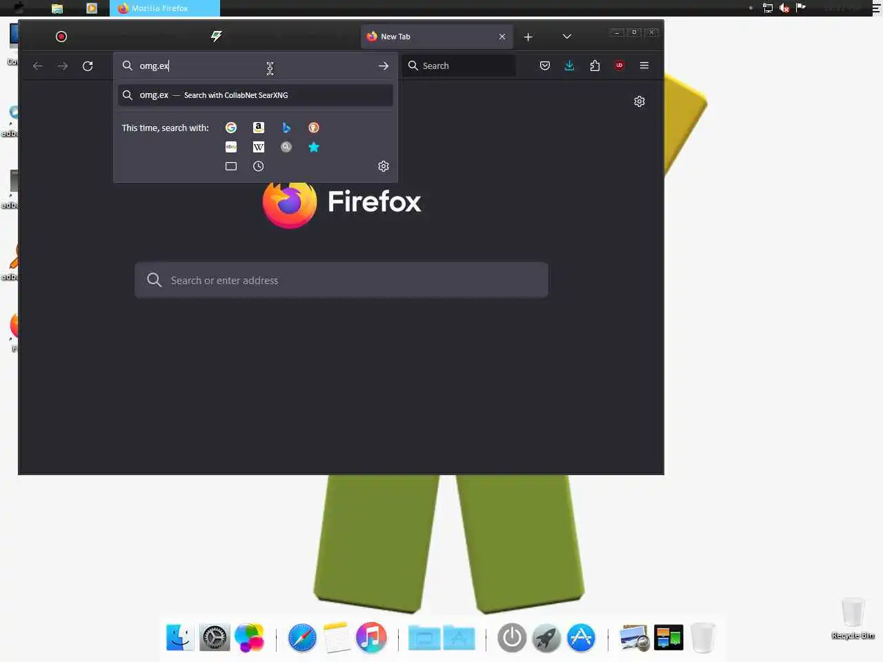Image resolution: width=883 pixels, height=662 pixels.
Task: Open the media player icon in the top panel
Action: [x=92, y=8]
